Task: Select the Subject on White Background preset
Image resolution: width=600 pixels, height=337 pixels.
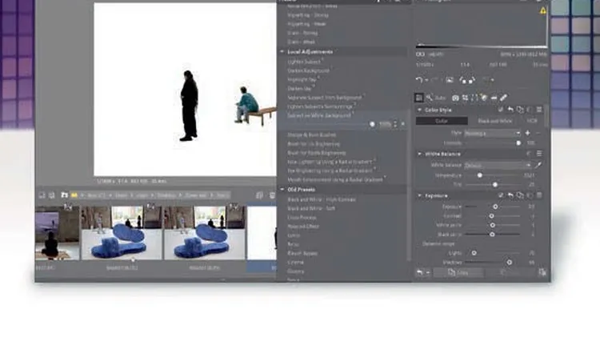Action: pos(319,115)
